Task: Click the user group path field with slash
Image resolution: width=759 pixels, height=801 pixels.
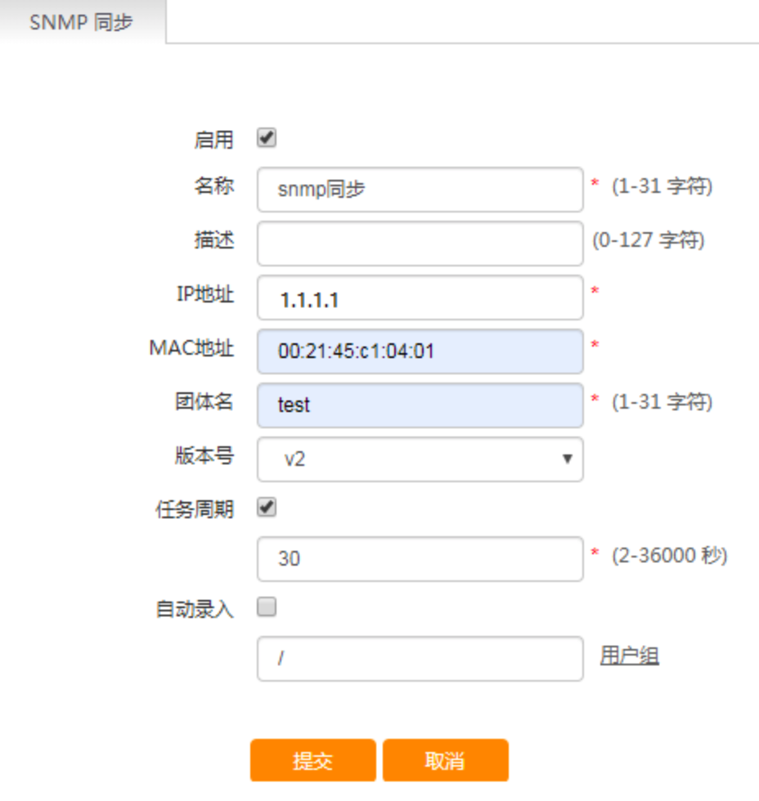Action: (x=420, y=659)
